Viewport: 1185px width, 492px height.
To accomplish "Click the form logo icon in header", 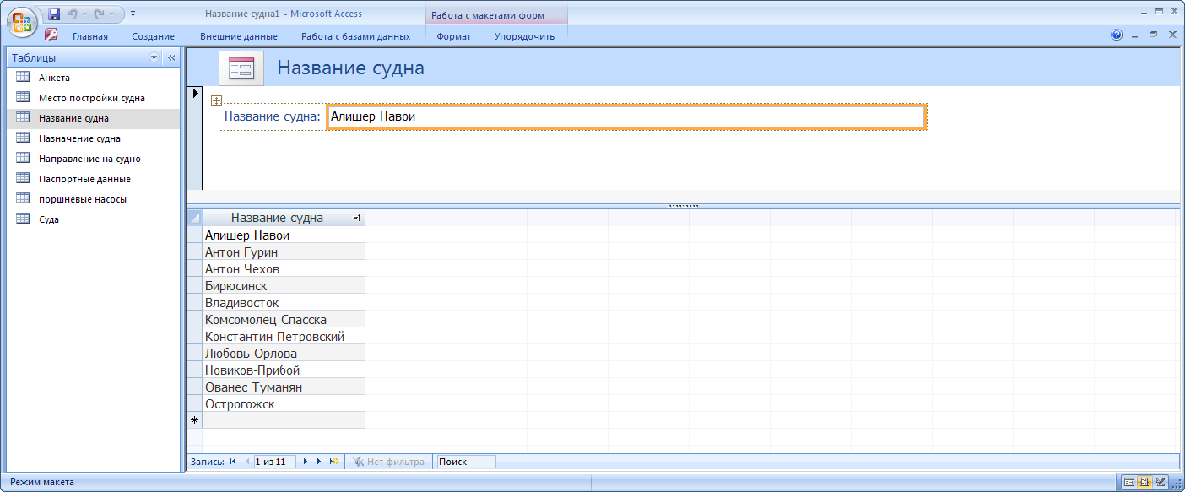I will tap(241, 68).
